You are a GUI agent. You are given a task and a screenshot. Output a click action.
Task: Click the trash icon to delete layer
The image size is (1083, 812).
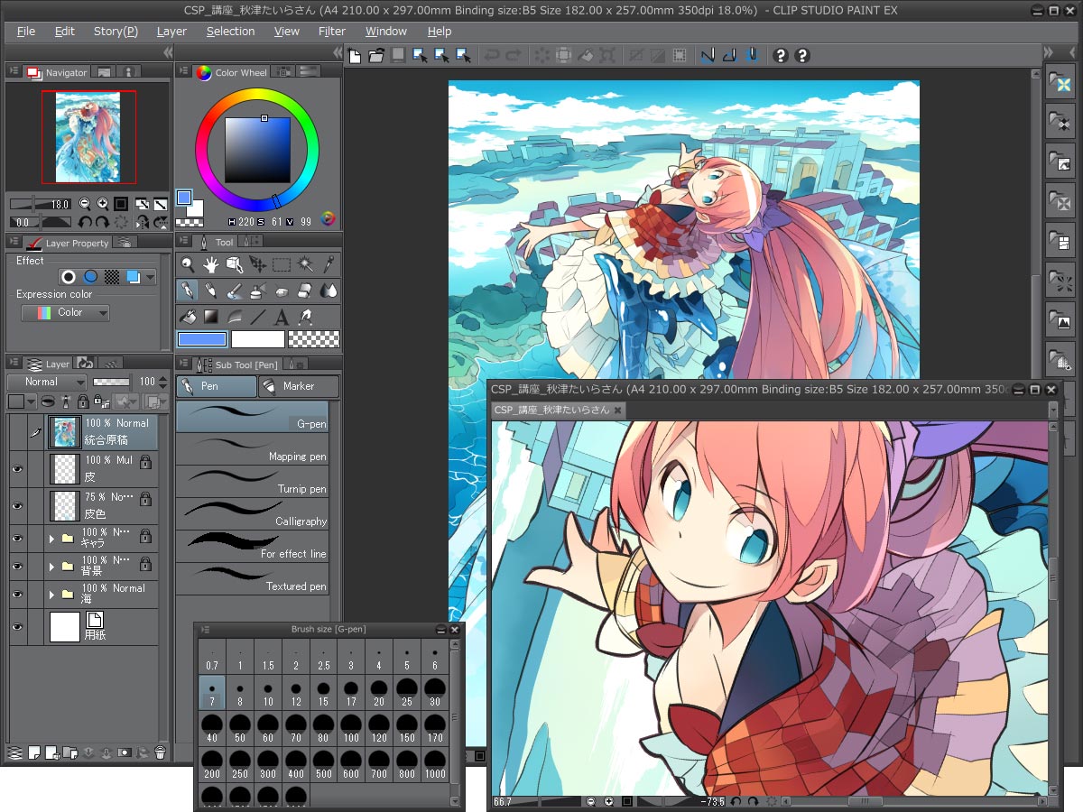[160, 752]
